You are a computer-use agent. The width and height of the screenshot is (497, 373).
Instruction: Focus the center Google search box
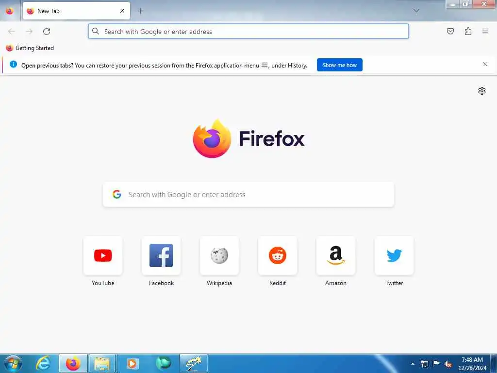pyautogui.click(x=248, y=194)
